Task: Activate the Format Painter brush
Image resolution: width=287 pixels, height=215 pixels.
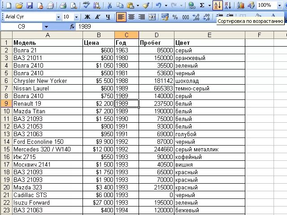Action: tap(146, 5)
